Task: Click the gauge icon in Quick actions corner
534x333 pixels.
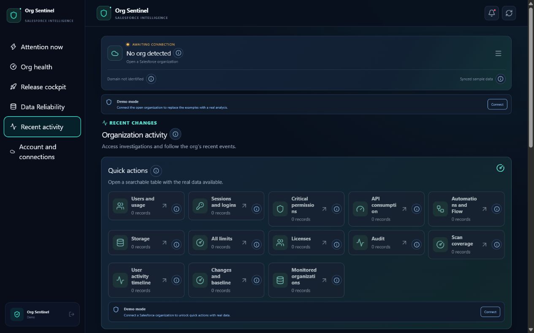Action: (x=500, y=168)
